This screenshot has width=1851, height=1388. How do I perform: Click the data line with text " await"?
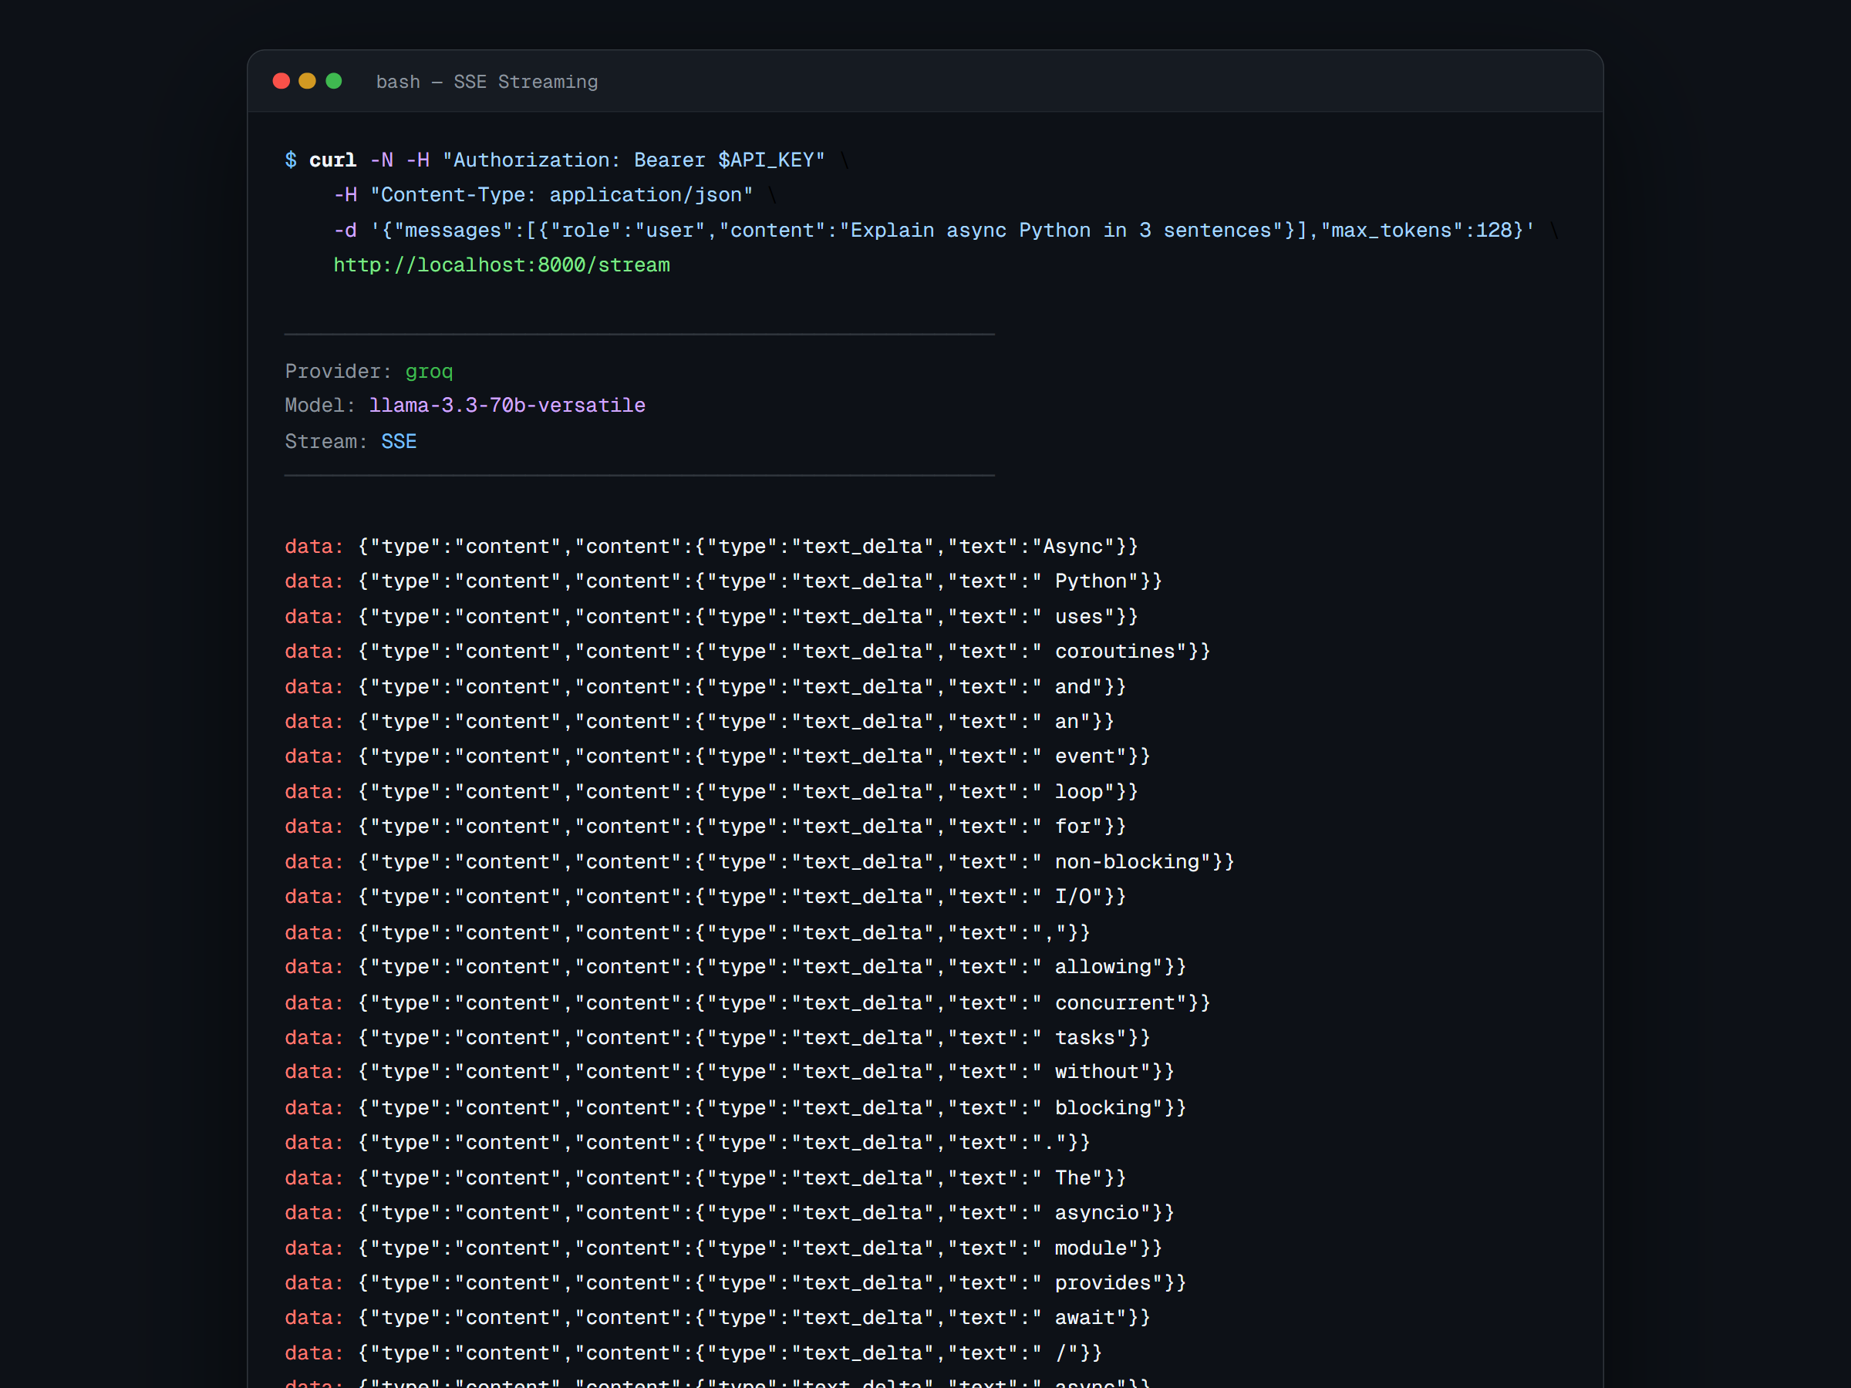pos(718,1318)
